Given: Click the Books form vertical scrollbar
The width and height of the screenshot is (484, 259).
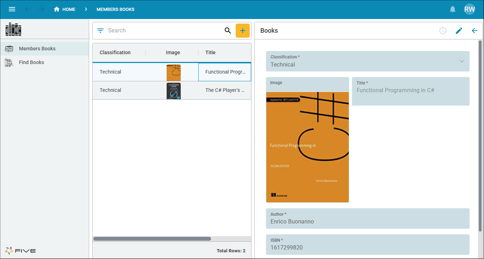Looking at the screenshot, I should click(x=480, y=136).
